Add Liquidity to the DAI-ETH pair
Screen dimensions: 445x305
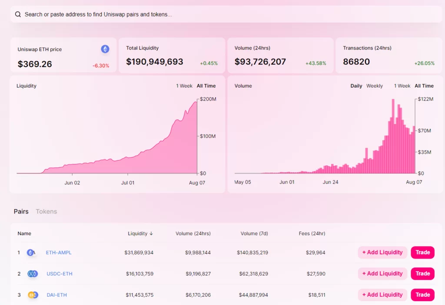click(382, 295)
